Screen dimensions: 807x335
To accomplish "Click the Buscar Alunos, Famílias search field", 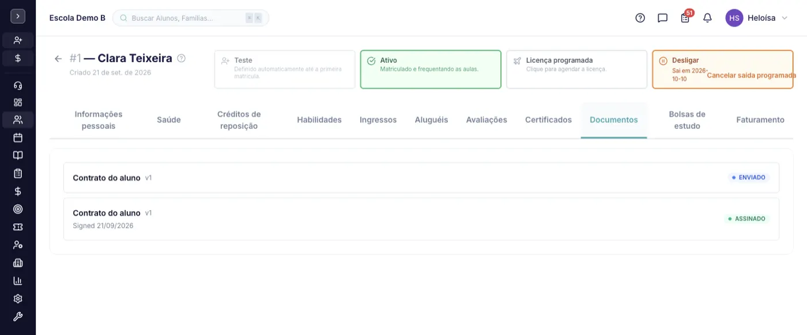I will 191,18.
